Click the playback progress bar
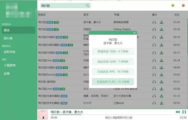The width and height of the screenshot is (188, 120). click(x=113, y=115)
